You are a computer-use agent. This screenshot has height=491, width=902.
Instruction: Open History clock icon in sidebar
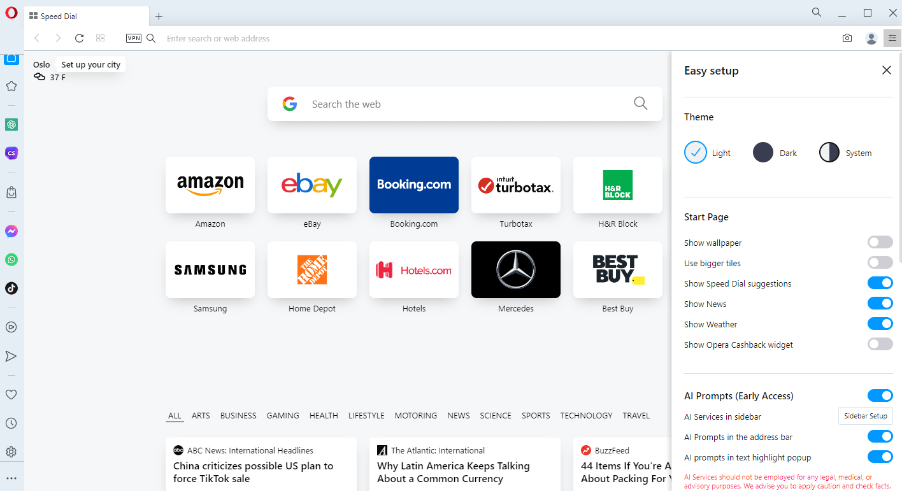(x=11, y=423)
